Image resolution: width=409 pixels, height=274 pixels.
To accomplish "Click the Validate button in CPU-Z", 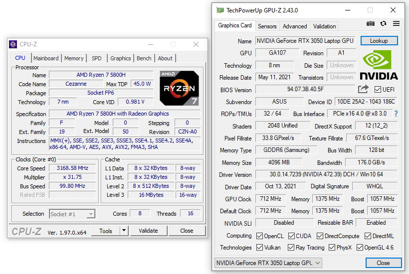I will [148, 231].
